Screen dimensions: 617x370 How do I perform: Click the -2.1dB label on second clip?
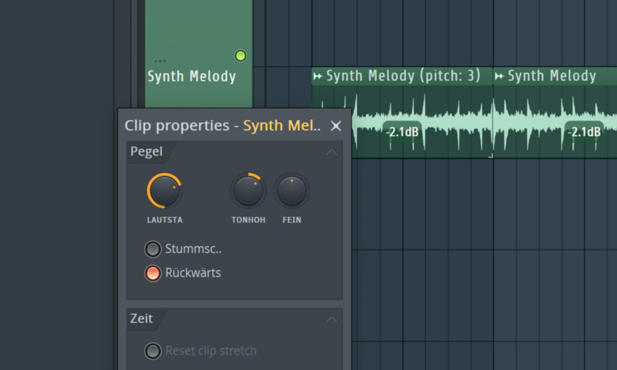[584, 132]
